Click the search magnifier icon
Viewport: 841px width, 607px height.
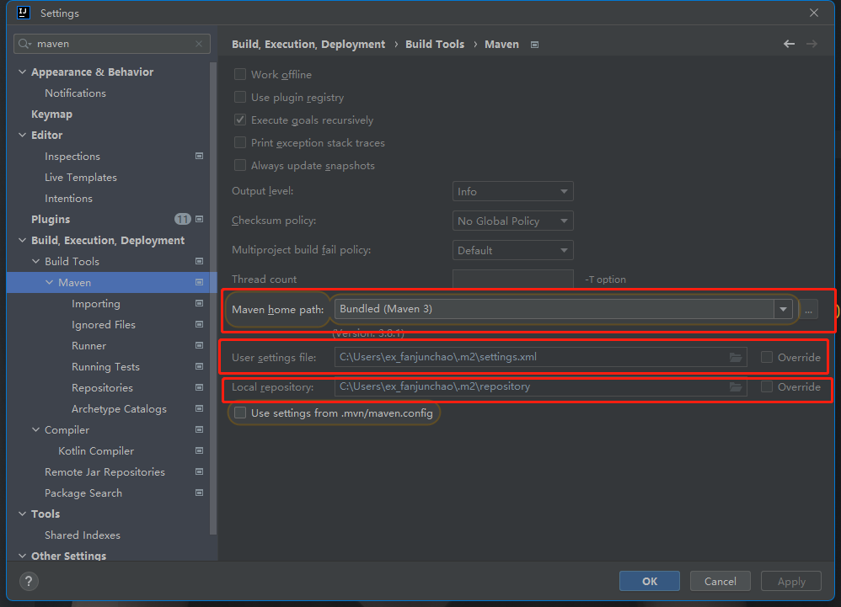(24, 44)
